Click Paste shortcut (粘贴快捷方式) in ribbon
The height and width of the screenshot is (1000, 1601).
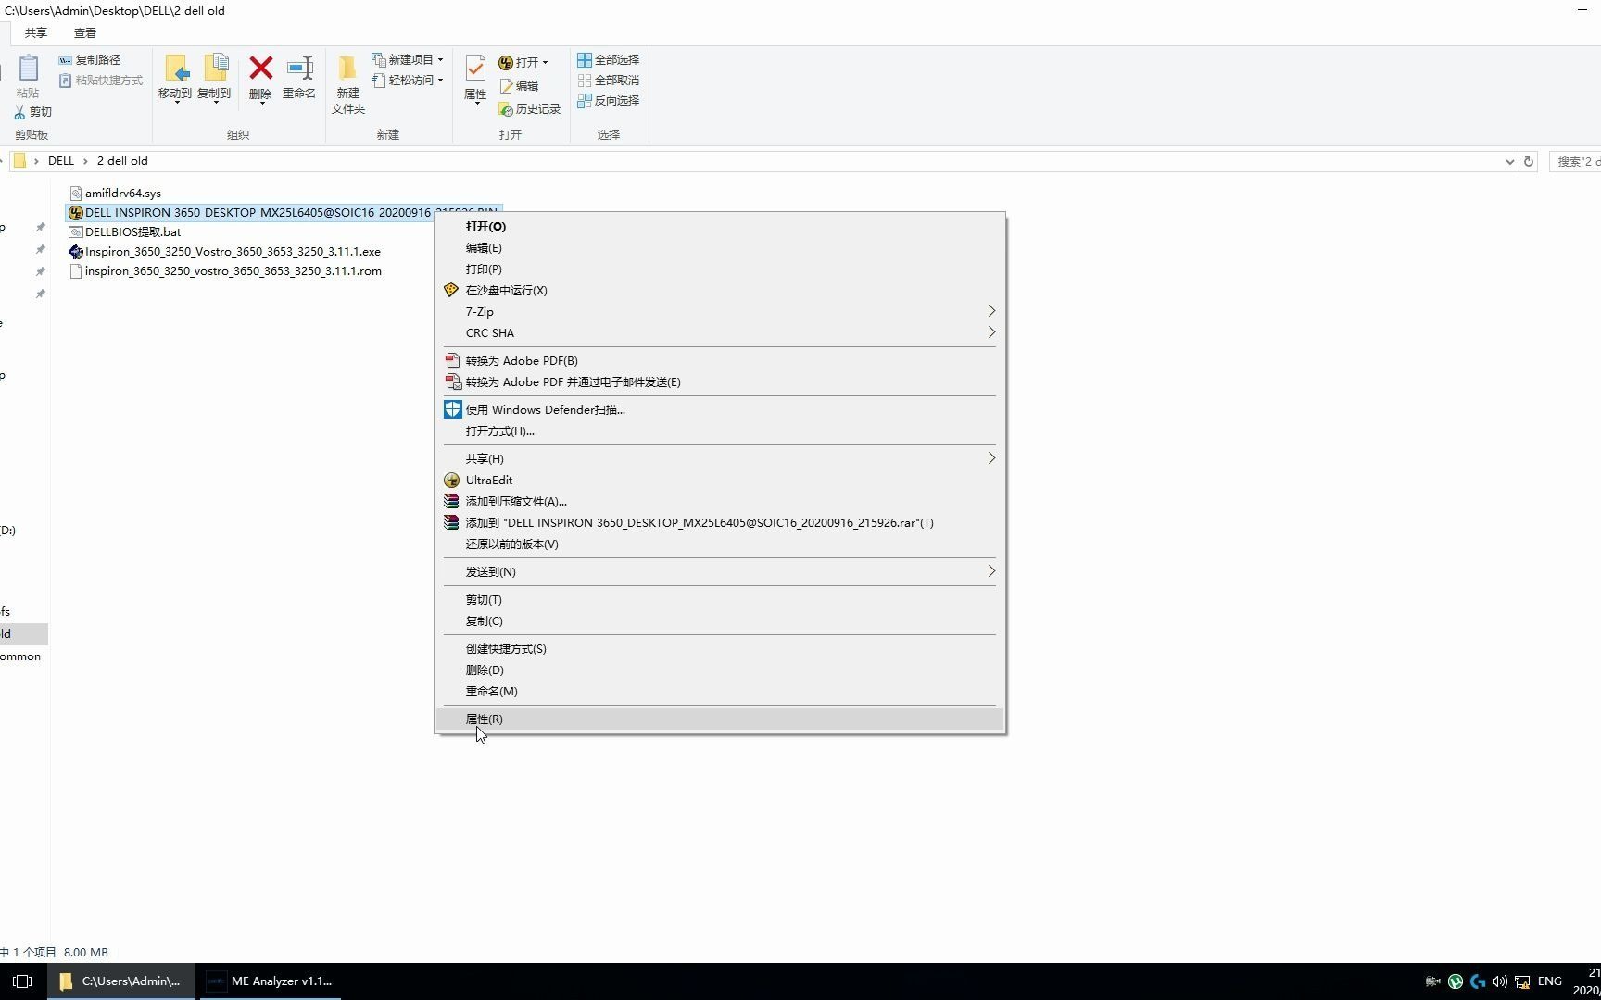tap(101, 81)
